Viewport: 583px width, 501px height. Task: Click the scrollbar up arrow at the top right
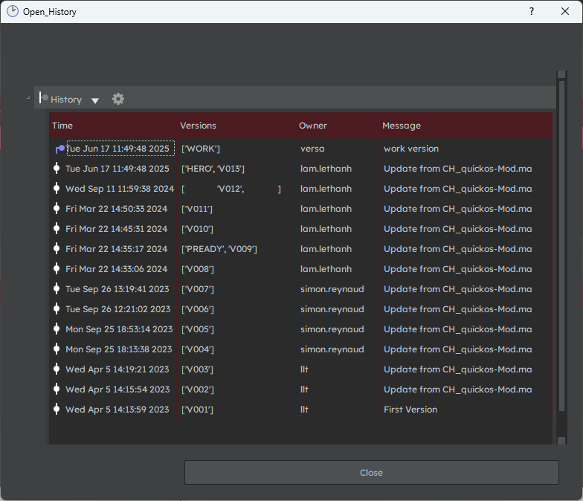point(562,74)
